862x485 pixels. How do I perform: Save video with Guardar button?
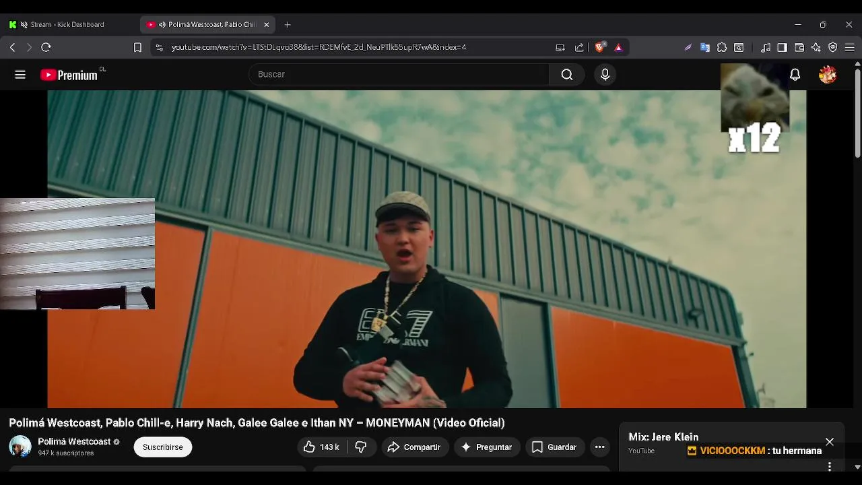(x=554, y=447)
